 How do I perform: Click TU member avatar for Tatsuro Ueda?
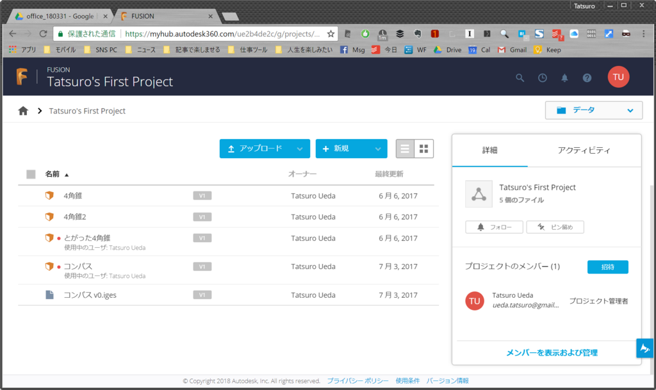tap(475, 301)
